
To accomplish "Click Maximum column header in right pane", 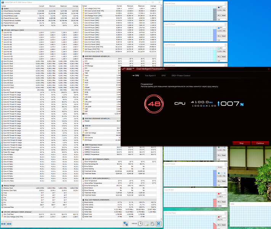I will pyautogui.click(x=141, y=6).
